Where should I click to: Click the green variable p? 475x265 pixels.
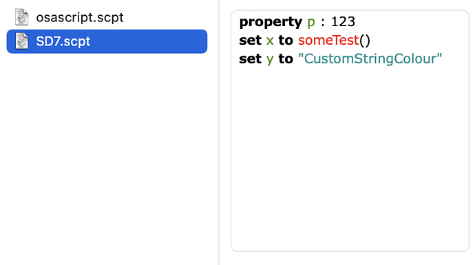click(x=311, y=23)
